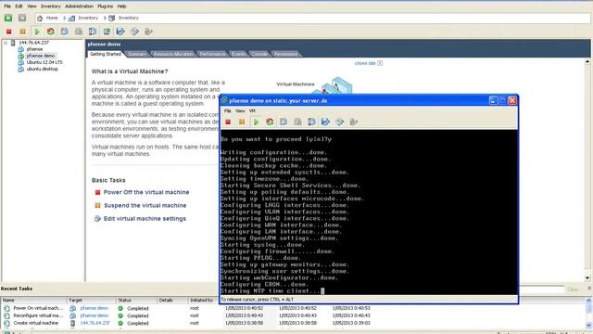Click the main panel vertical scrollbar down arrow
This screenshot has width=593, height=334.
[x=587, y=278]
